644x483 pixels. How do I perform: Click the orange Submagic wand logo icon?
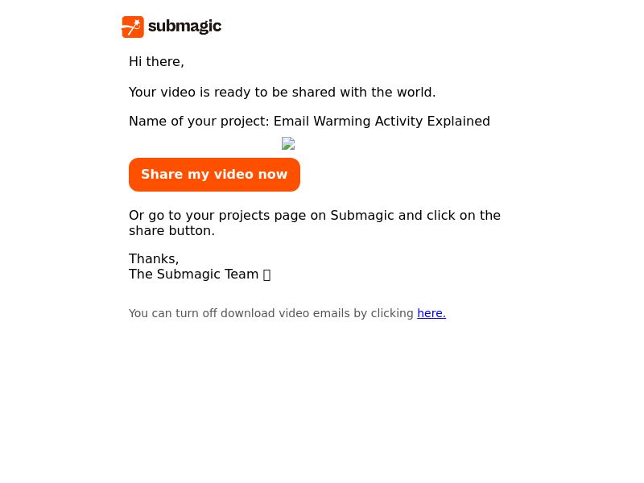click(133, 27)
